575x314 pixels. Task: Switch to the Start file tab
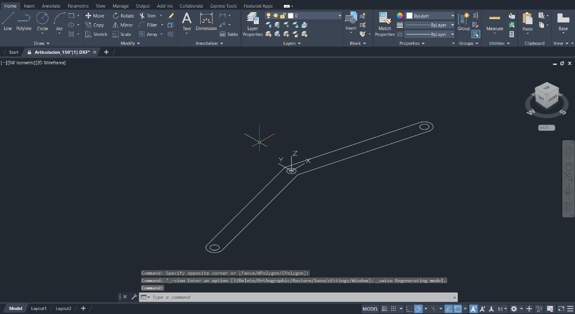pyautogui.click(x=13, y=52)
